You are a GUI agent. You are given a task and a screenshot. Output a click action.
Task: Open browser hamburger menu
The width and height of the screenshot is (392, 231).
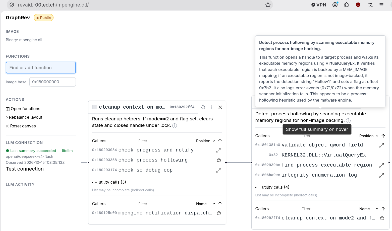tap(381, 5)
